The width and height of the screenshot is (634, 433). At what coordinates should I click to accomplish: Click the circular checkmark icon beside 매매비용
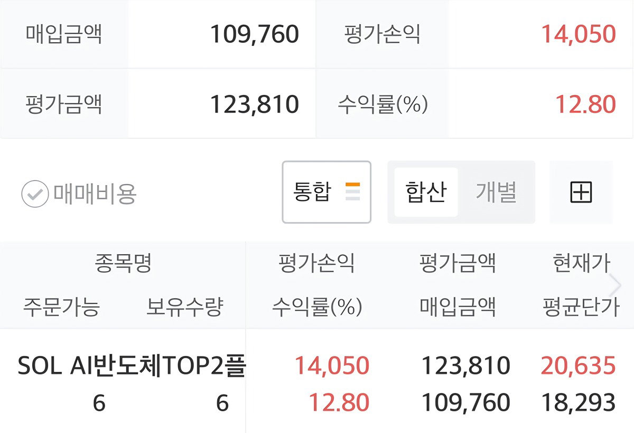pos(35,194)
